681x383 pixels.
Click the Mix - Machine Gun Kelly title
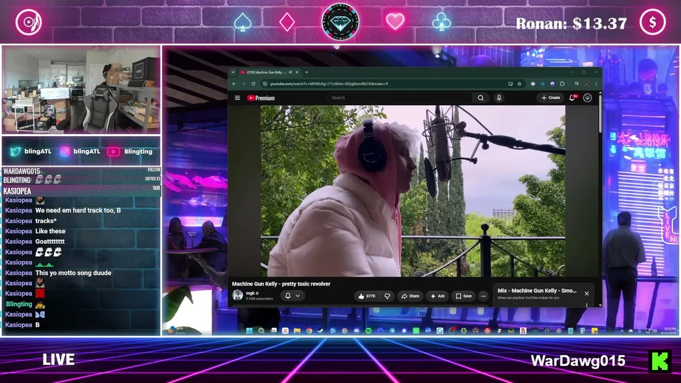point(537,291)
